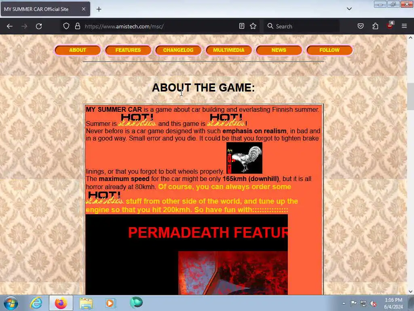Image resolution: width=414 pixels, height=311 pixels.
Task: Open the Extensions puzzle icon
Action: pos(375,26)
